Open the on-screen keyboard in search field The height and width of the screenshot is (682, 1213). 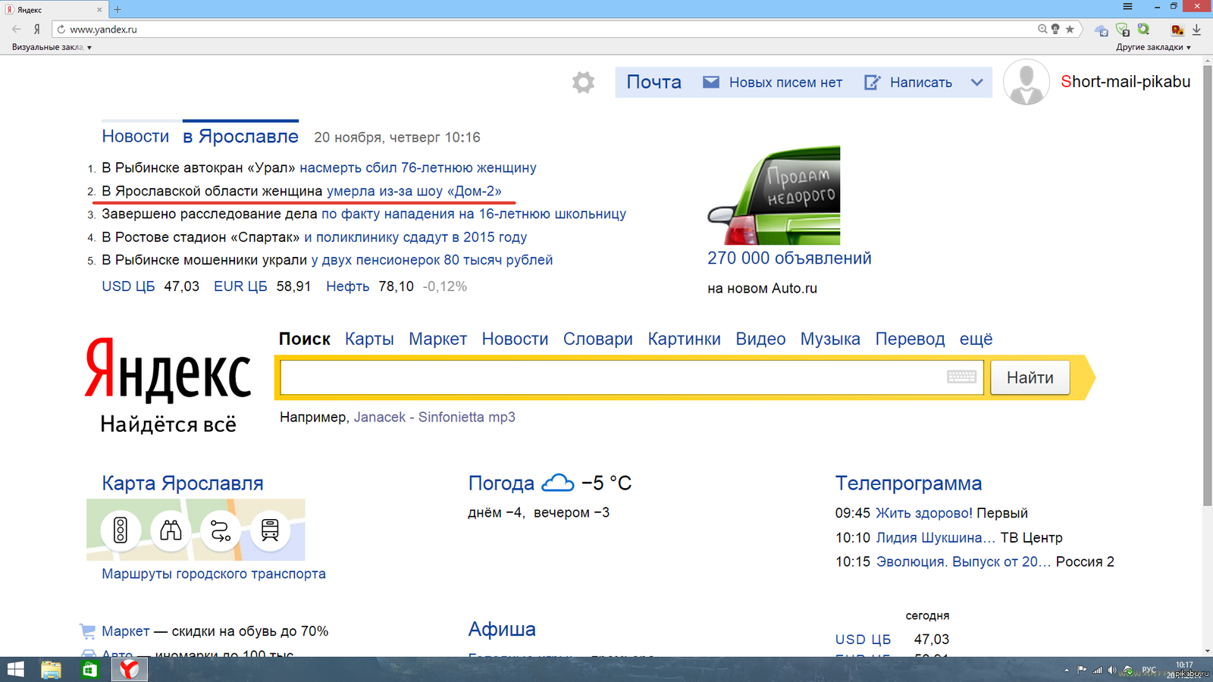(961, 377)
